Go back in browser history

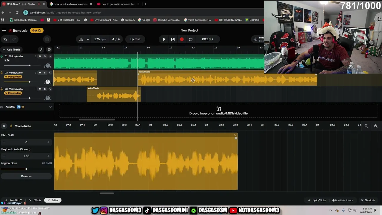click(3, 13)
